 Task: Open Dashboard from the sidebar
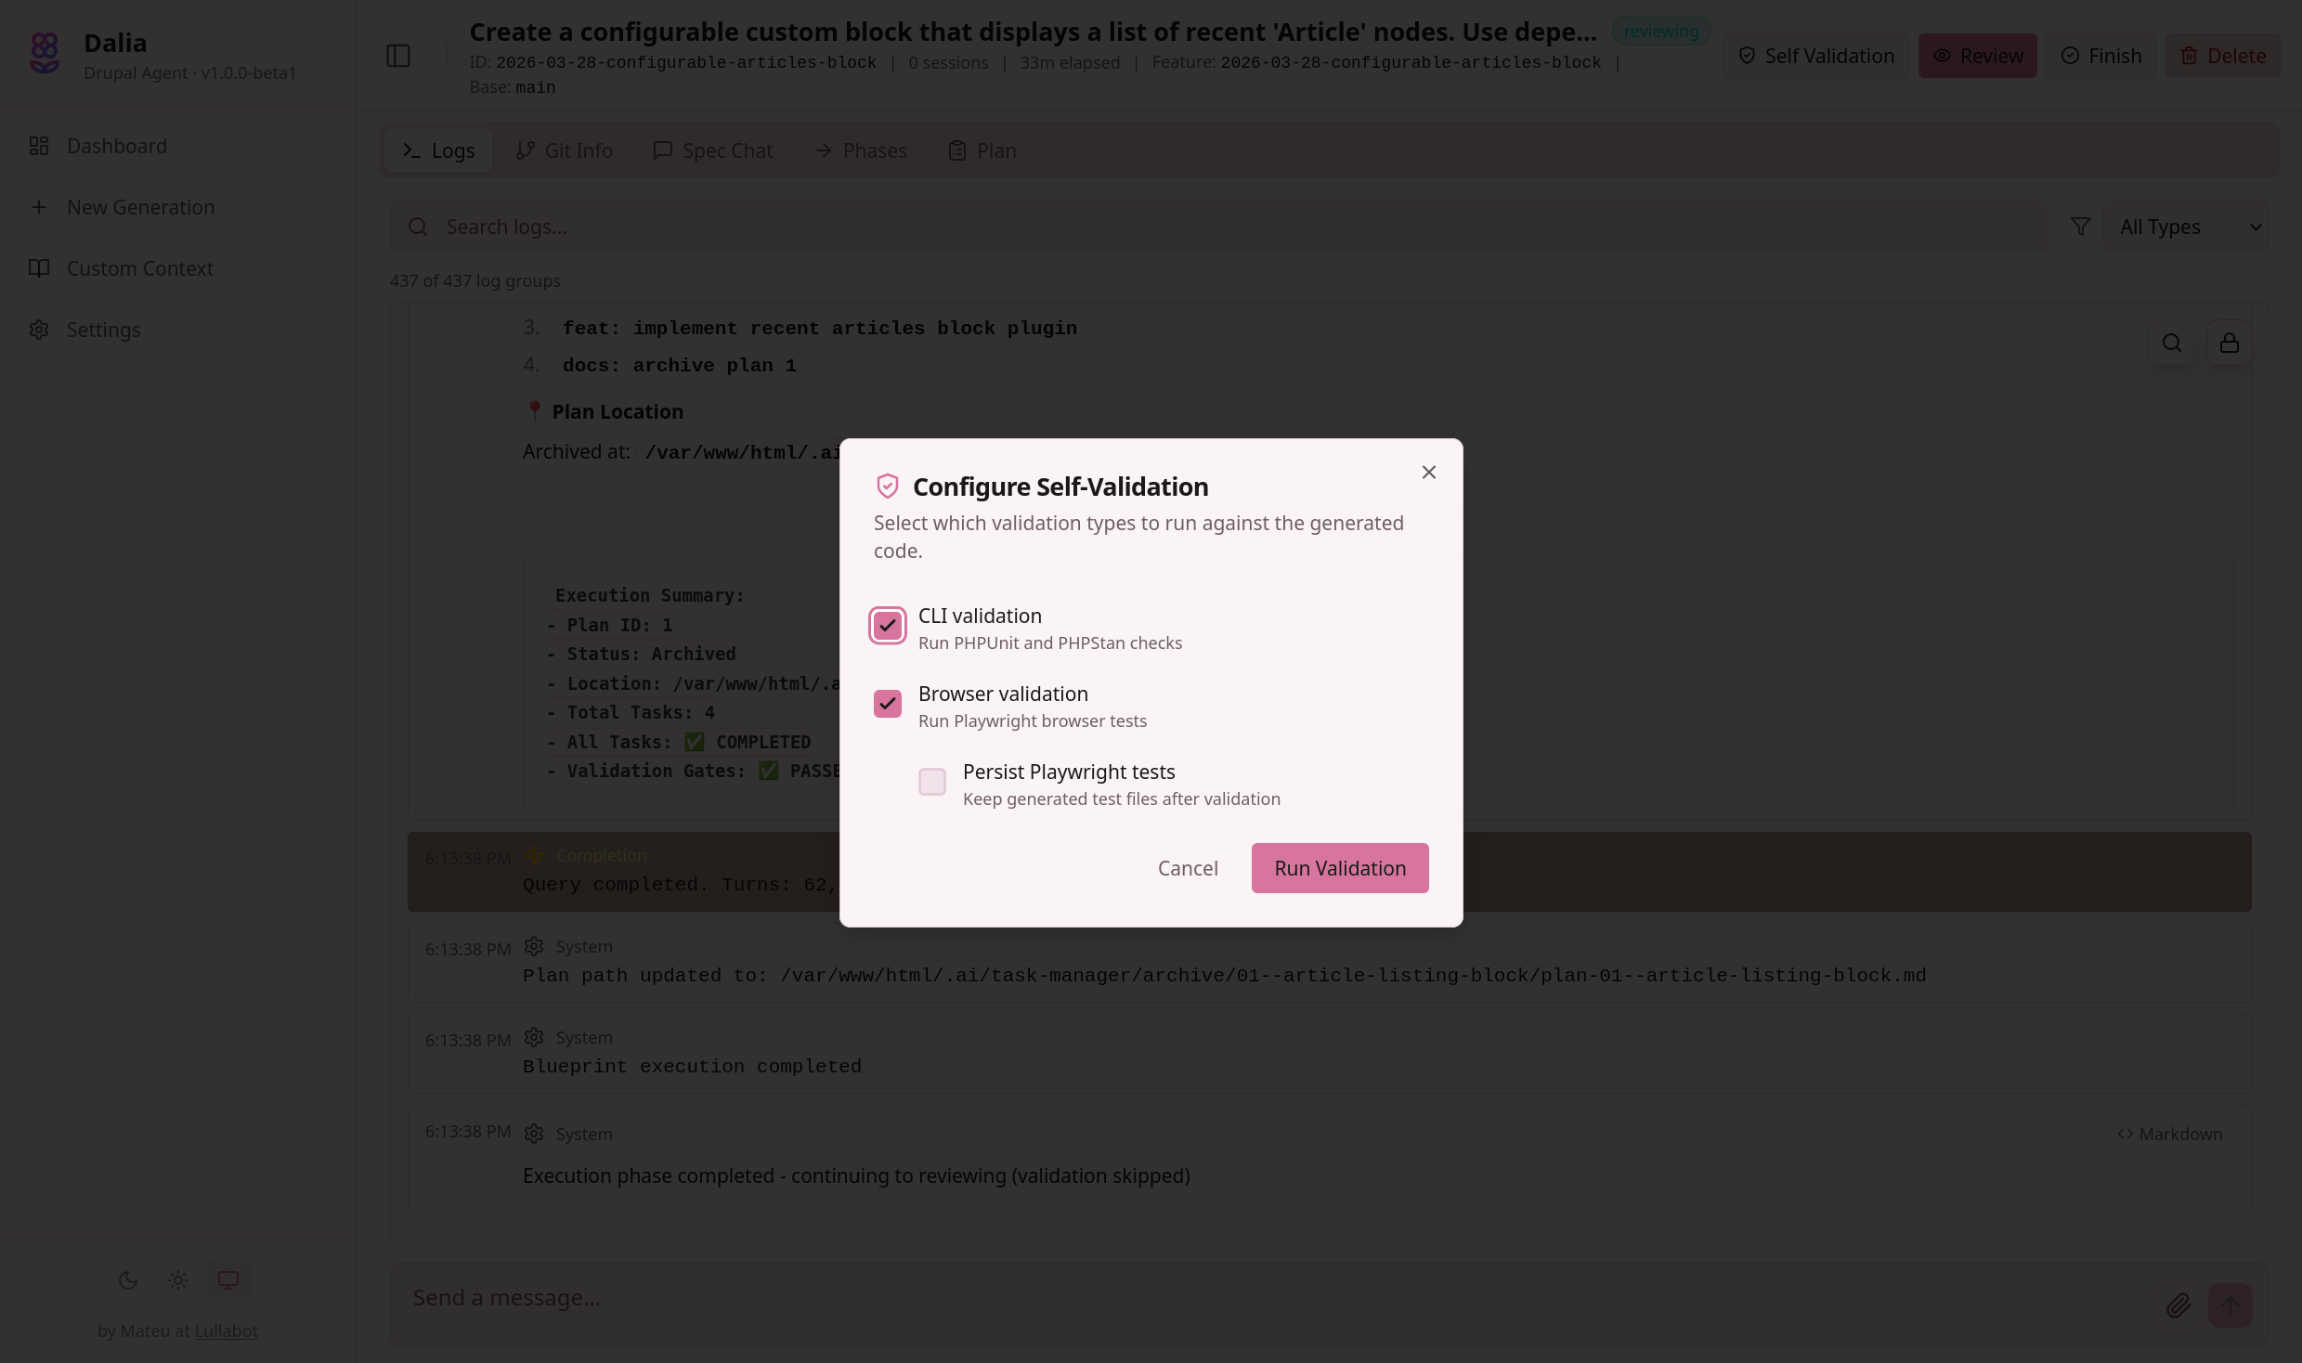(x=117, y=146)
